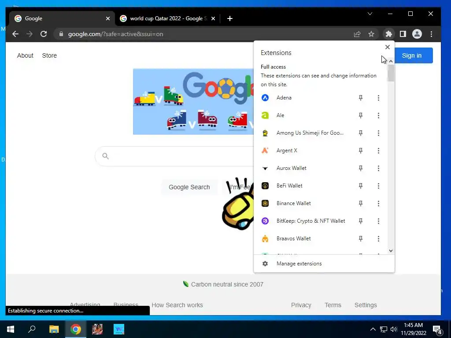Bookmark this page with the star icon
Viewport: 451px width, 338px height.
click(371, 34)
